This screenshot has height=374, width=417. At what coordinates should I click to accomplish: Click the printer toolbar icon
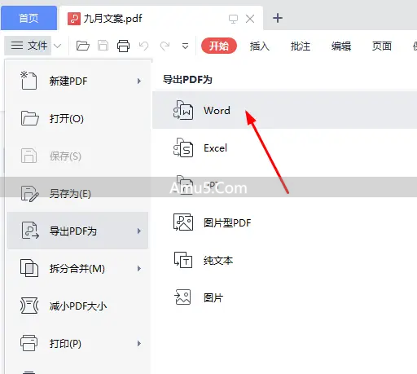pyautogui.click(x=123, y=46)
